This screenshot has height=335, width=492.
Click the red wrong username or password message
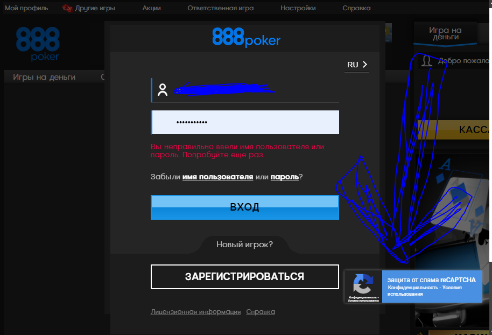(237, 151)
